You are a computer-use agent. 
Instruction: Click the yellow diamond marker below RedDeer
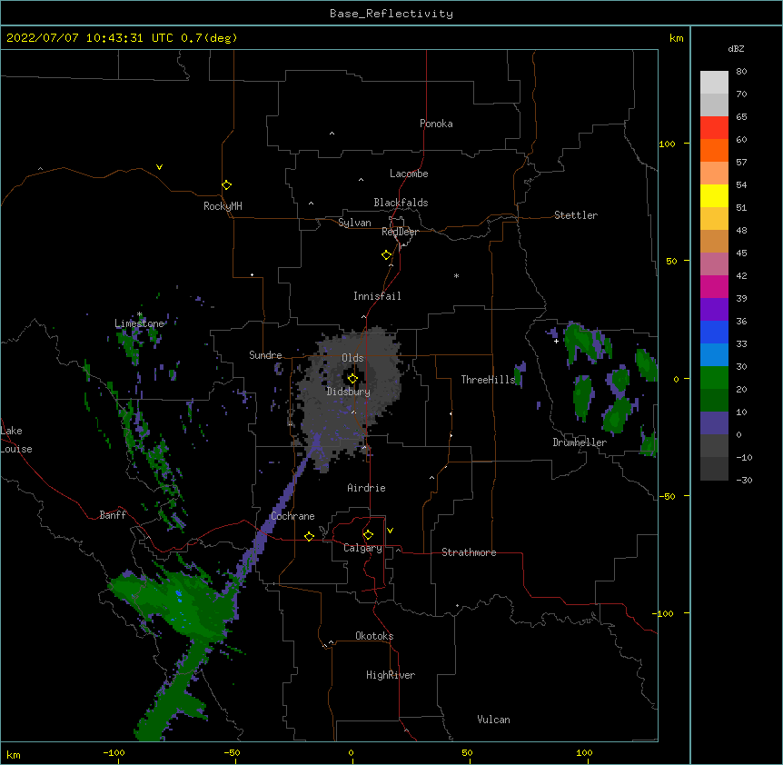coord(386,255)
